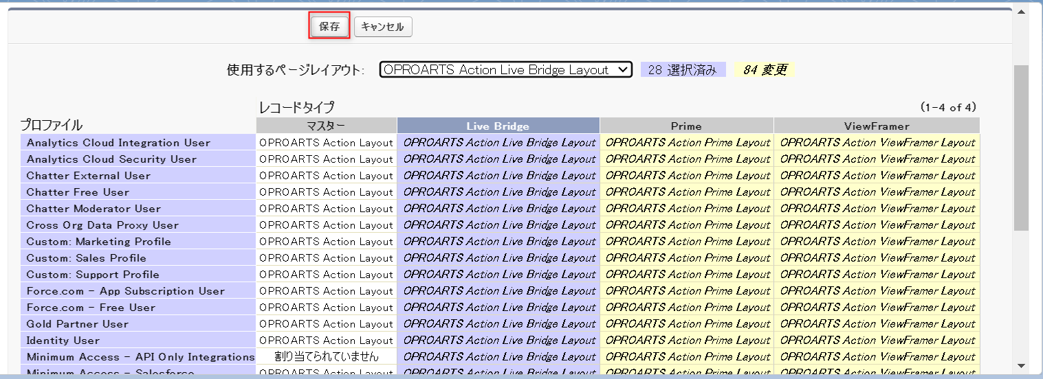
Task: Click the 割り当てられていません cell in マスター column
Action: tap(326, 357)
